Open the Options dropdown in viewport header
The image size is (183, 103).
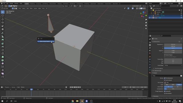[x=145, y=6]
